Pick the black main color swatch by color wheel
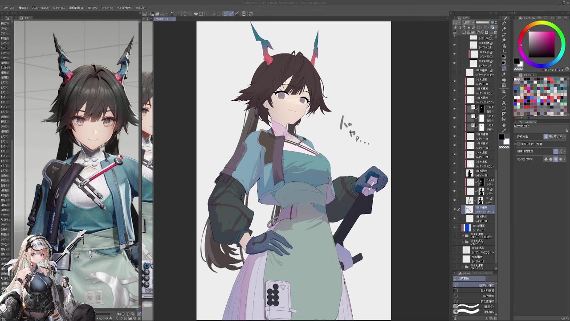570x321 pixels. (x=517, y=61)
